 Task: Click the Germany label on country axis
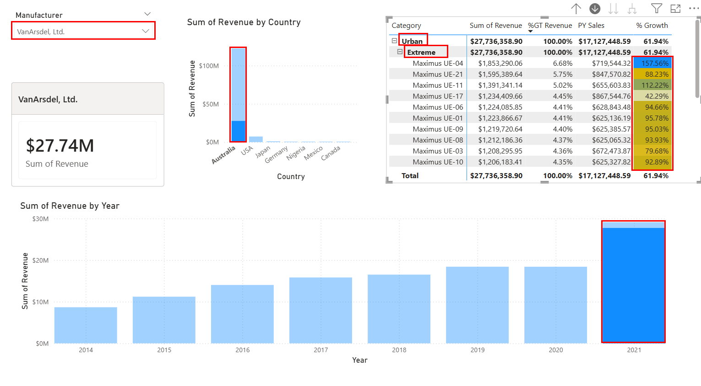click(276, 154)
